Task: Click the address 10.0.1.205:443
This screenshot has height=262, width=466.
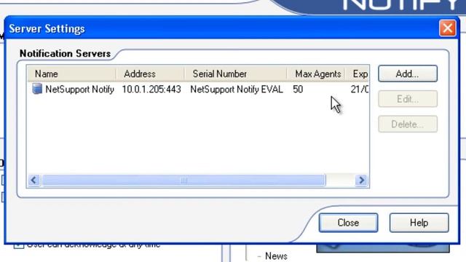Action: pos(151,89)
